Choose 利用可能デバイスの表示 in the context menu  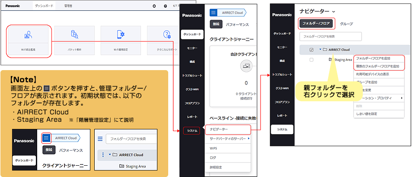tap(379, 74)
